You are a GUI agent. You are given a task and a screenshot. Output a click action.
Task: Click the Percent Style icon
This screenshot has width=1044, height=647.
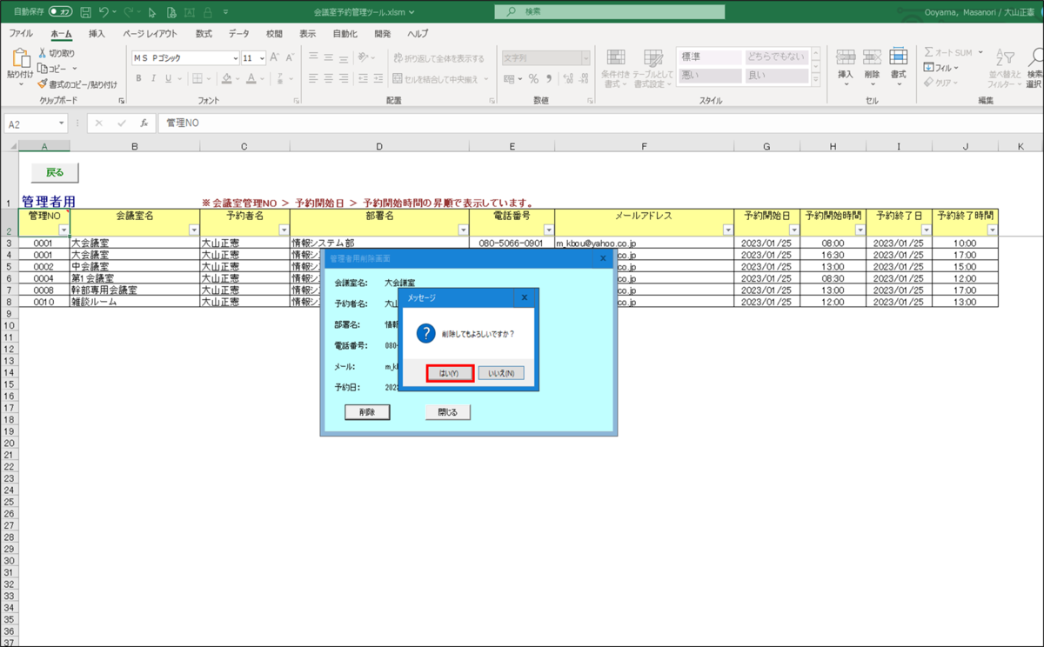pyautogui.click(x=533, y=78)
